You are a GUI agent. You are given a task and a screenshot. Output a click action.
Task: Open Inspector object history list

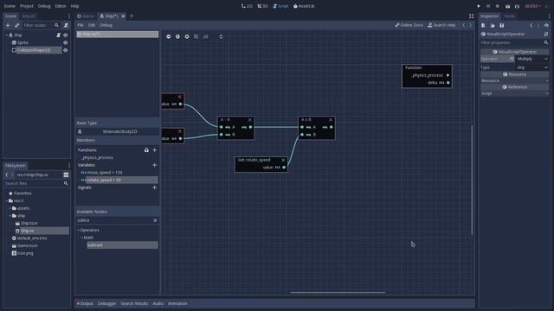pos(546,25)
